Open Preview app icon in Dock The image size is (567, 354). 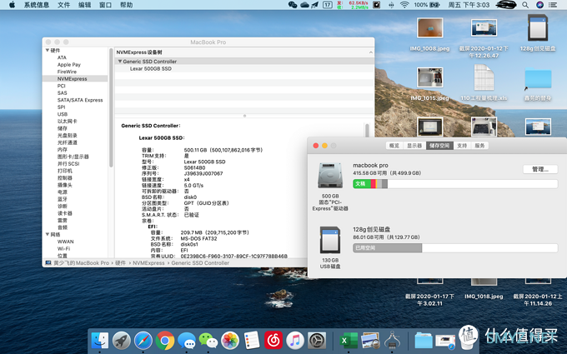(x=370, y=341)
